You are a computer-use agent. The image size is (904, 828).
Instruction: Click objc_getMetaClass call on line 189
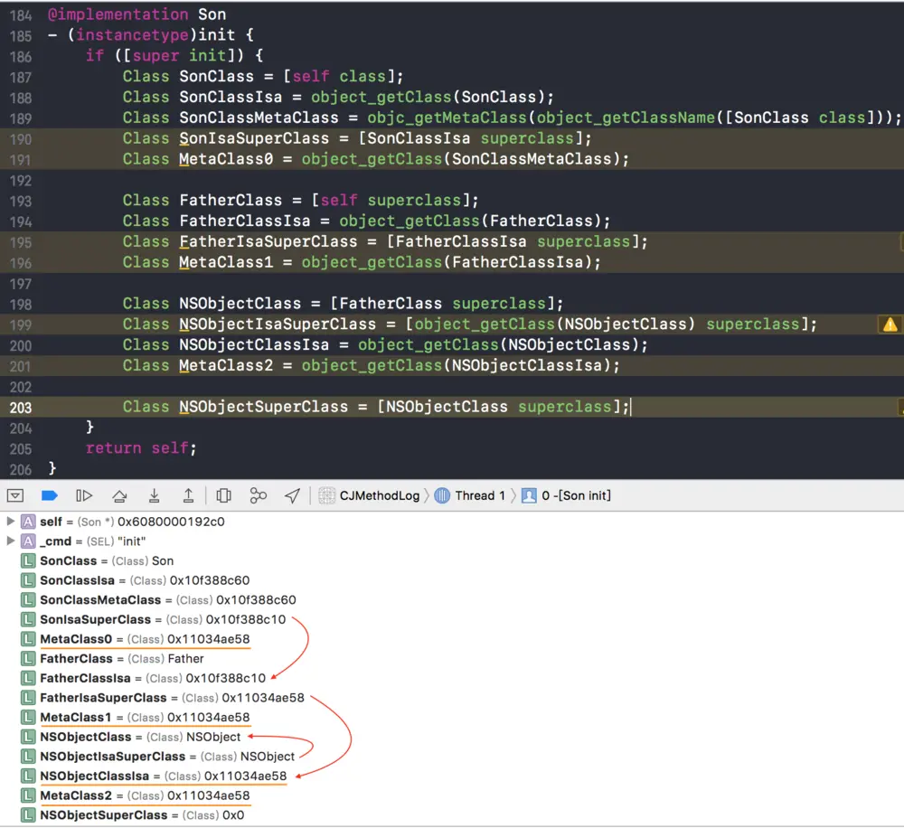(x=447, y=118)
